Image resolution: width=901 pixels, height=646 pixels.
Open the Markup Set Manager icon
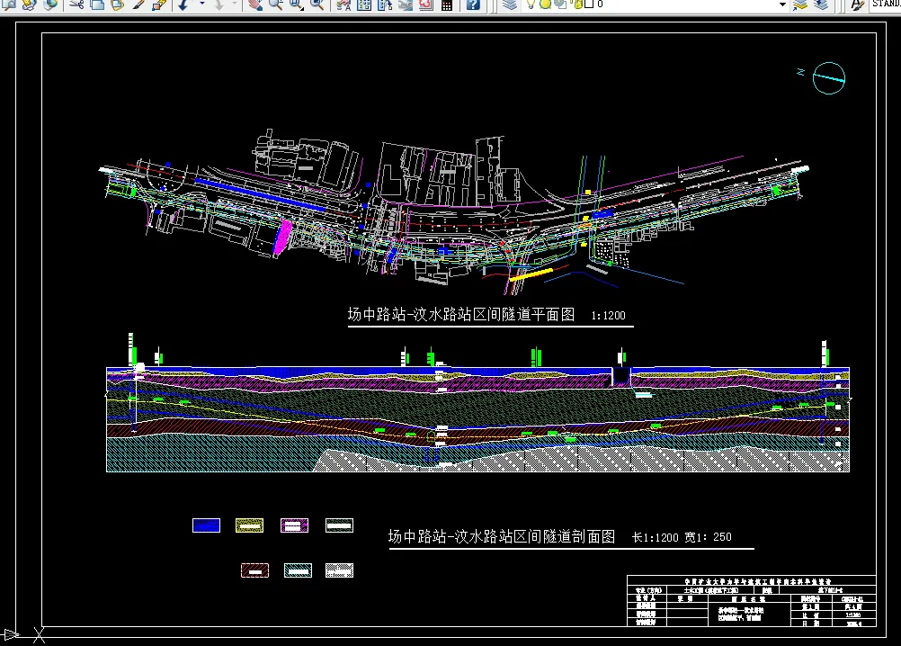pyautogui.click(x=426, y=4)
